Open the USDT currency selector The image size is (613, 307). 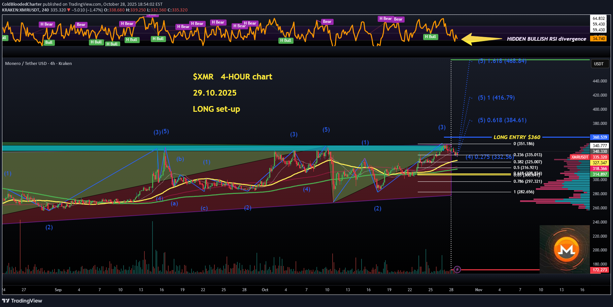pos(600,63)
